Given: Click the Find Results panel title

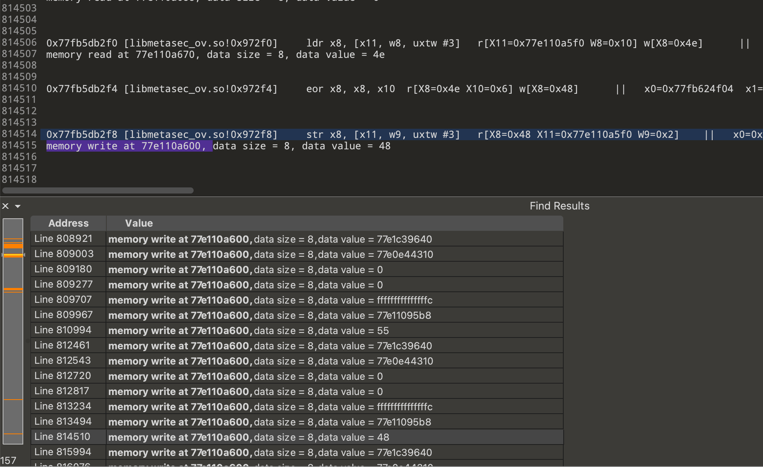Looking at the screenshot, I should click(x=559, y=206).
